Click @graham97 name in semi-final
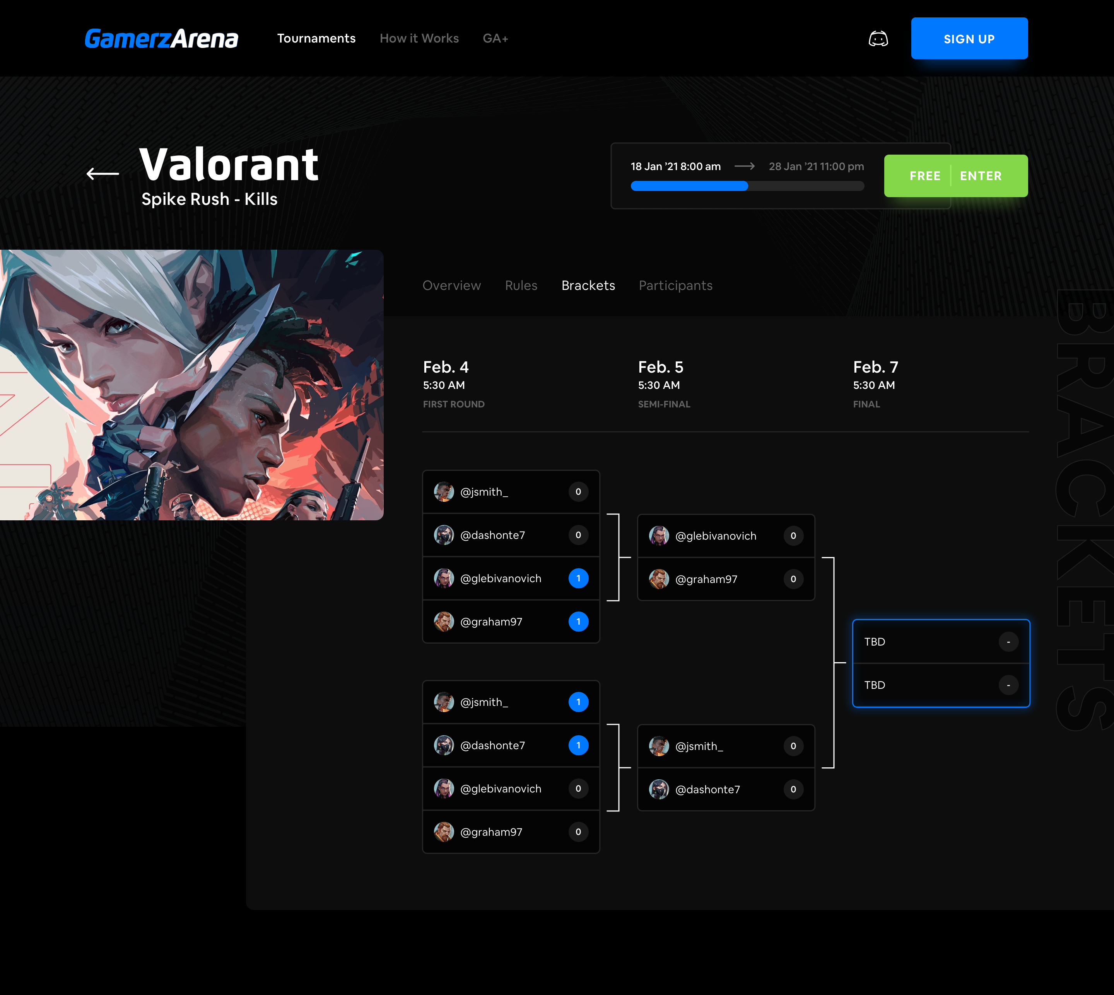 [x=706, y=579]
